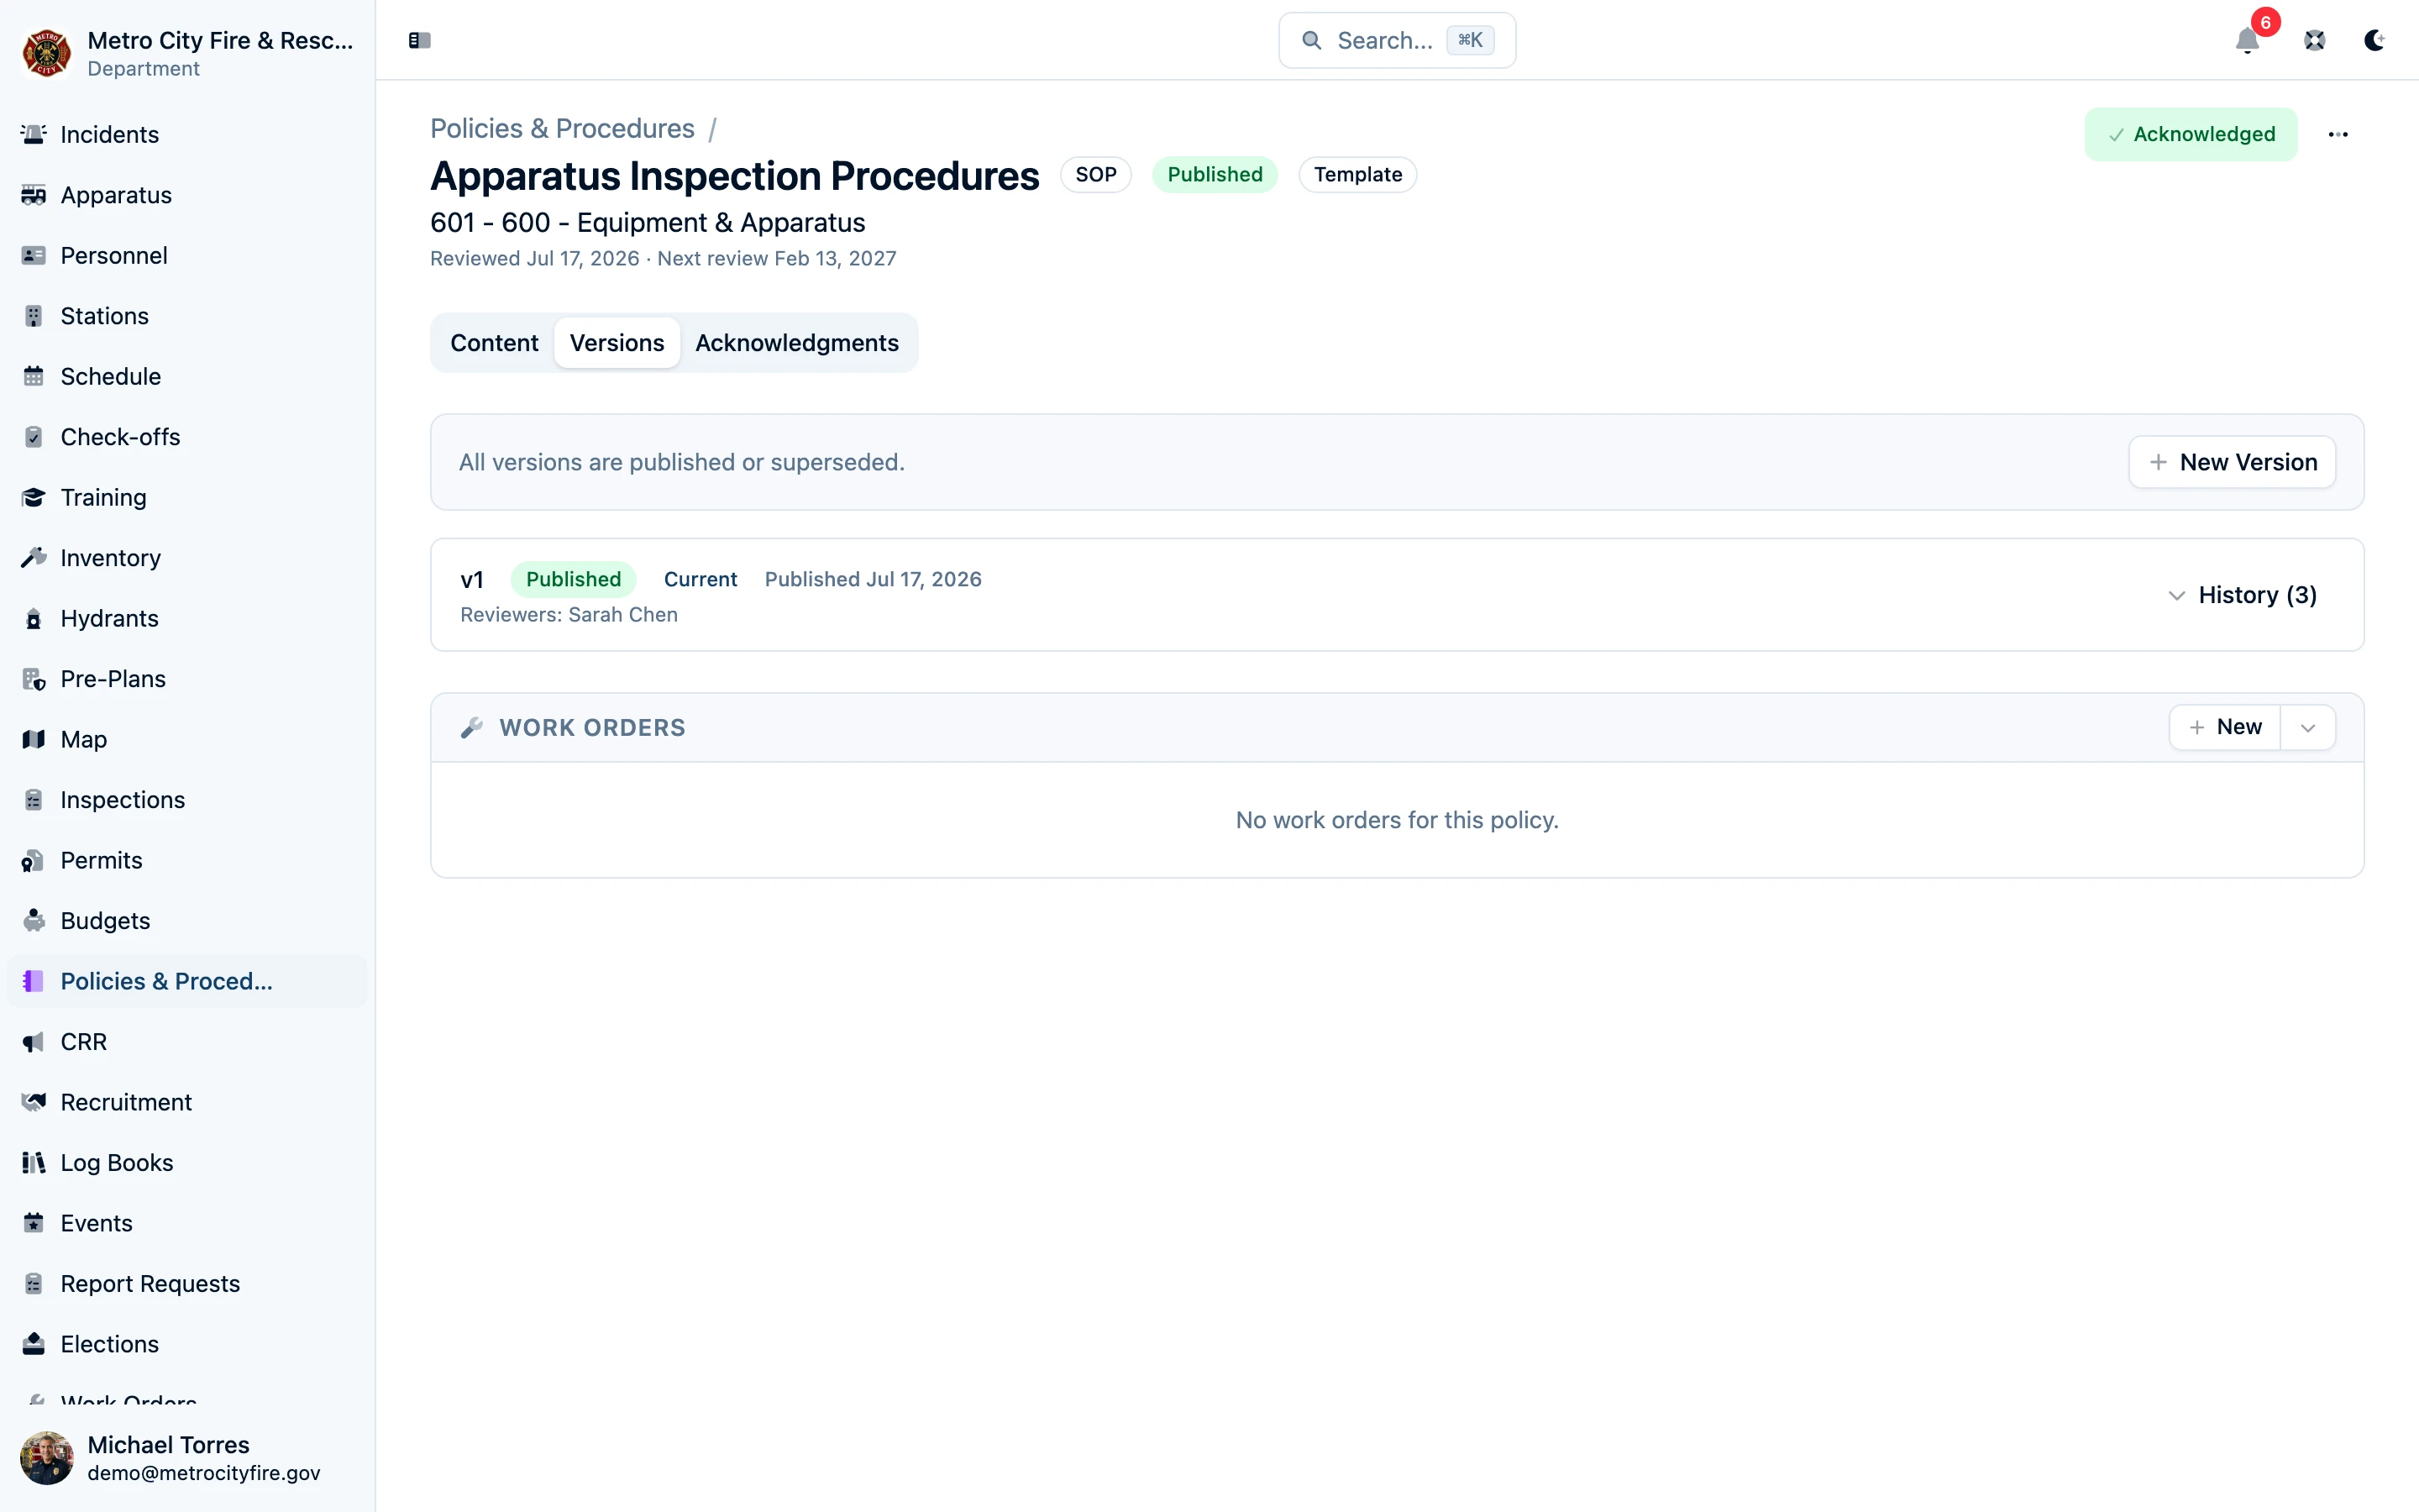Click the WORK ORDERS wrench icon
2419x1512 pixels.
click(x=472, y=728)
